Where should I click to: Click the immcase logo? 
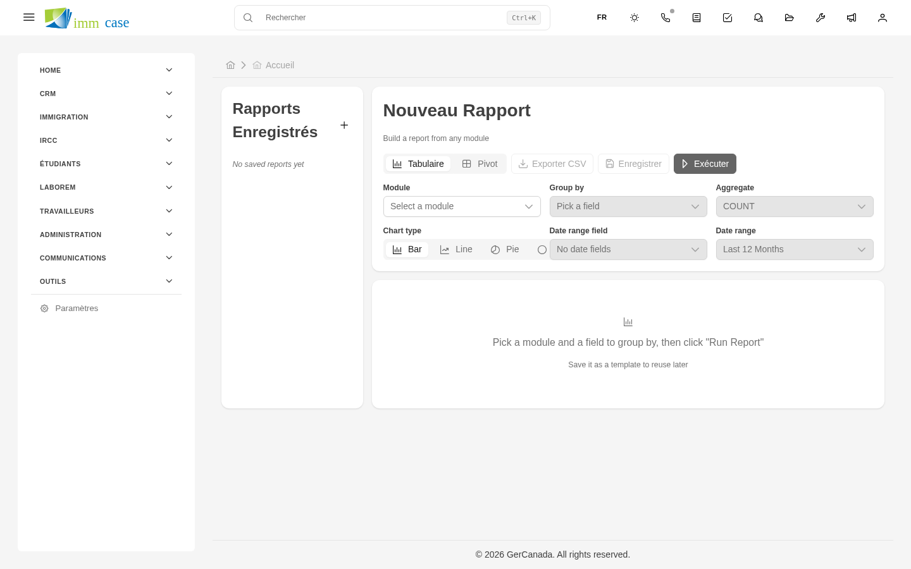pos(87,18)
